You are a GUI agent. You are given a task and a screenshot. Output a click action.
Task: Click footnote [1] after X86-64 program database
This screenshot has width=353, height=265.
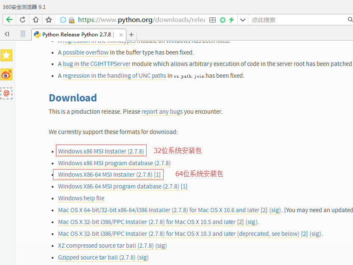pos(184,187)
